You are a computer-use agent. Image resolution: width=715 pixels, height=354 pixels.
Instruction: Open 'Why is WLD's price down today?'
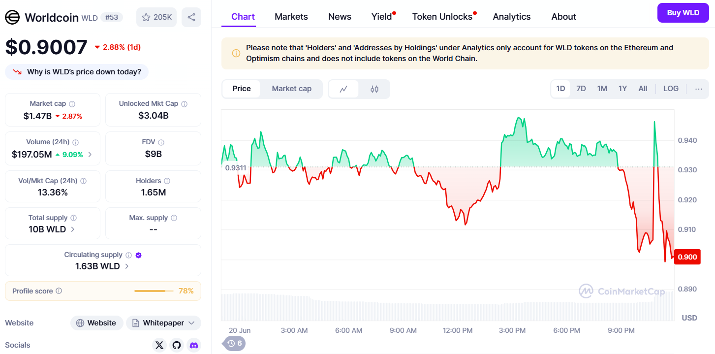pos(76,71)
